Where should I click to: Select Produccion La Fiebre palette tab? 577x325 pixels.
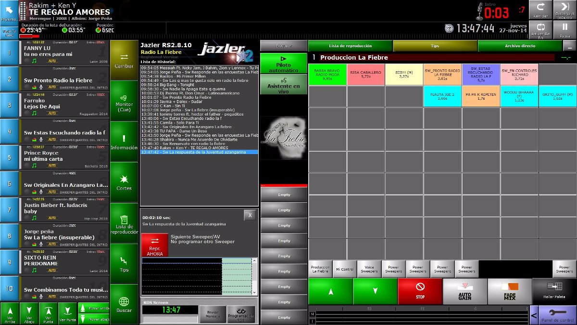[320, 269]
